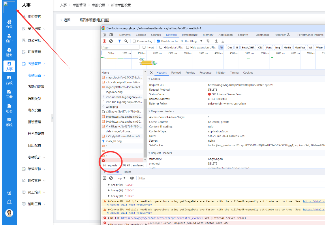Open the No throttling dropdown
This screenshot has height=225, width=325.
(x=191, y=41)
